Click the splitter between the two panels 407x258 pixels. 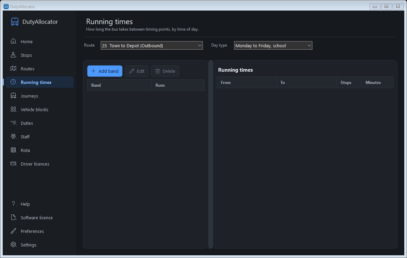(x=211, y=154)
